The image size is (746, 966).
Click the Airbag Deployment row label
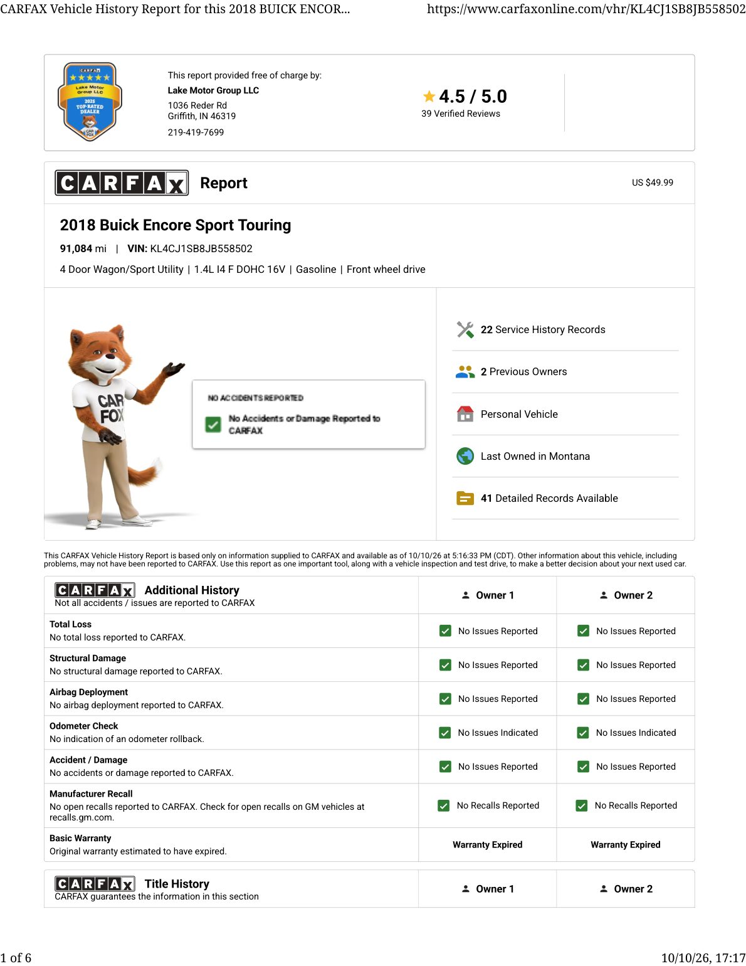(x=88, y=693)
